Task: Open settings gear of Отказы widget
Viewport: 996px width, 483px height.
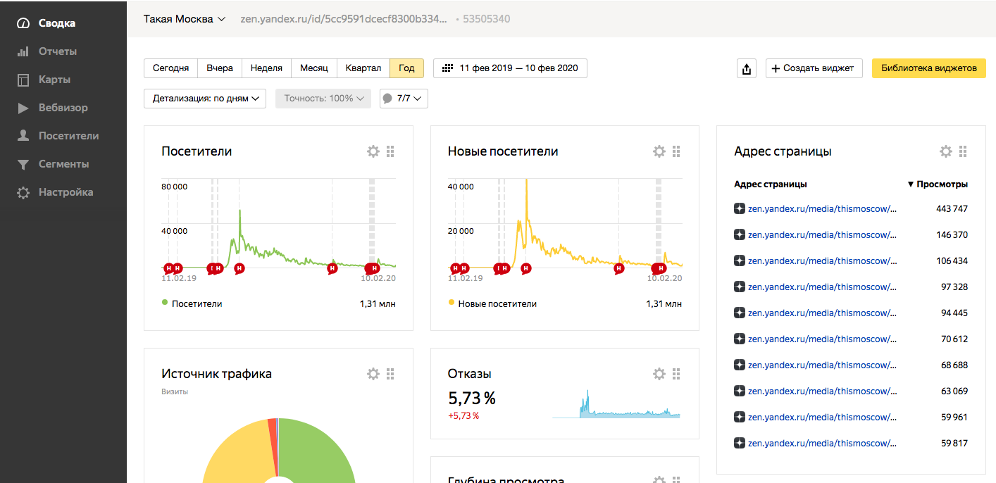Action: [x=659, y=374]
